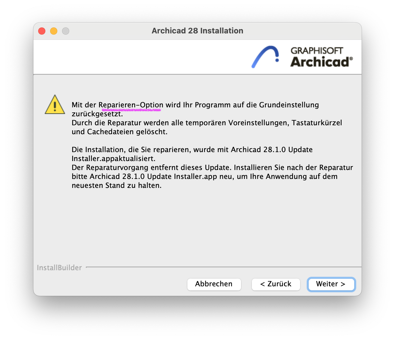Click the yellow warning triangle icon
Viewport: 395px width, 340px height.
55,105
